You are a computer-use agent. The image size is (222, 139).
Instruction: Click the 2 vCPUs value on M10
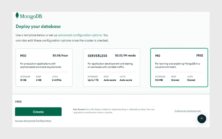click(57, 80)
